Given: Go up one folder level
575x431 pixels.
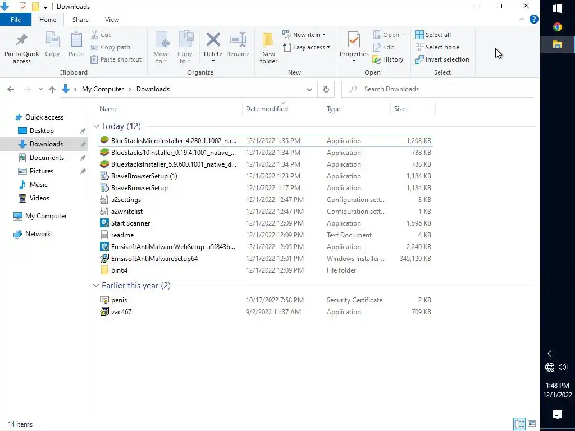Looking at the screenshot, I should [x=52, y=89].
